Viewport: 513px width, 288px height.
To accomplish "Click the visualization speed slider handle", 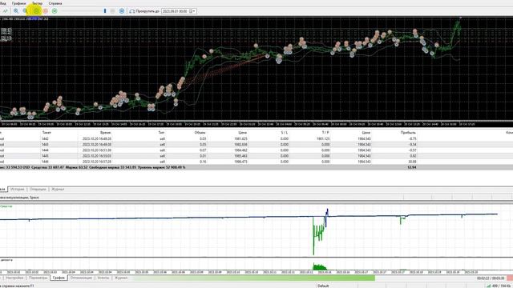I will 105,11.
